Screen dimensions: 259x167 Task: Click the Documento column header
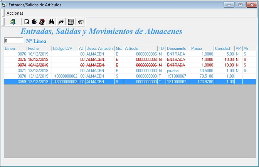(x=178, y=49)
